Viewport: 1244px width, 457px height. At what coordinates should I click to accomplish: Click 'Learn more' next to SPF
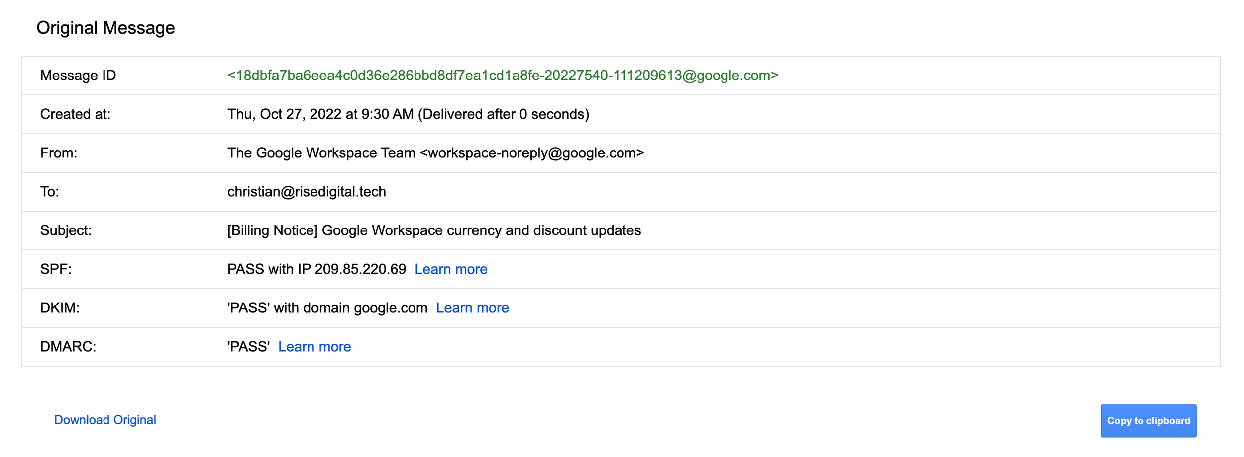(451, 269)
